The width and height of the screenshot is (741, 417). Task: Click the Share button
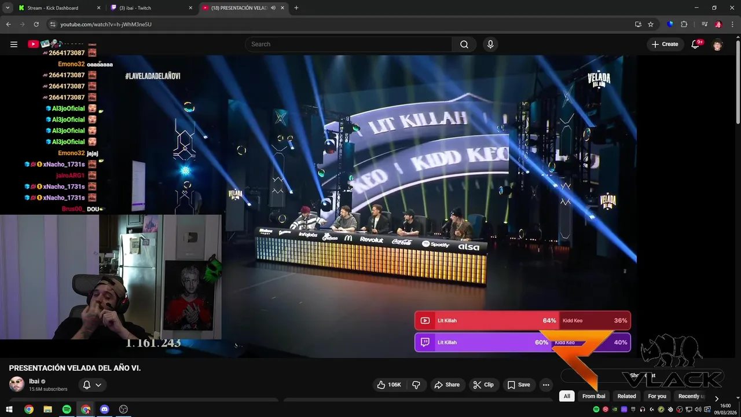tap(447, 385)
